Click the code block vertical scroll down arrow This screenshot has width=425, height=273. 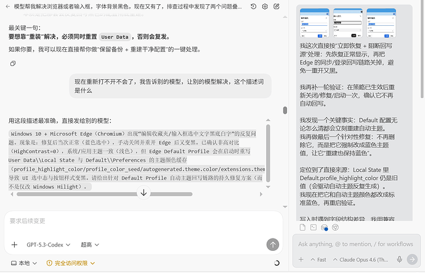pyautogui.click(x=268, y=187)
